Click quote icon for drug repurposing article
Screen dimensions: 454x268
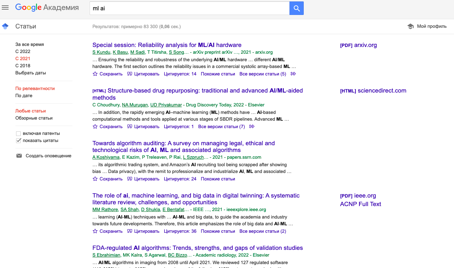tap(130, 126)
